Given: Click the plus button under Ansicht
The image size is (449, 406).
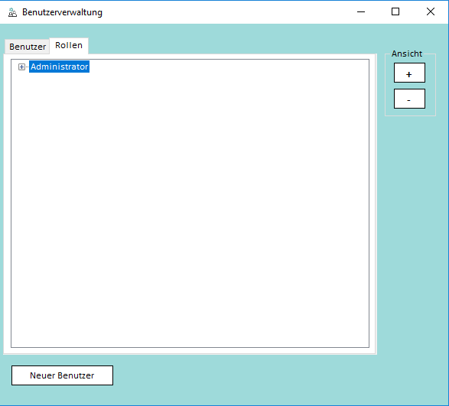Looking at the screenshot, I should point(409,73).
